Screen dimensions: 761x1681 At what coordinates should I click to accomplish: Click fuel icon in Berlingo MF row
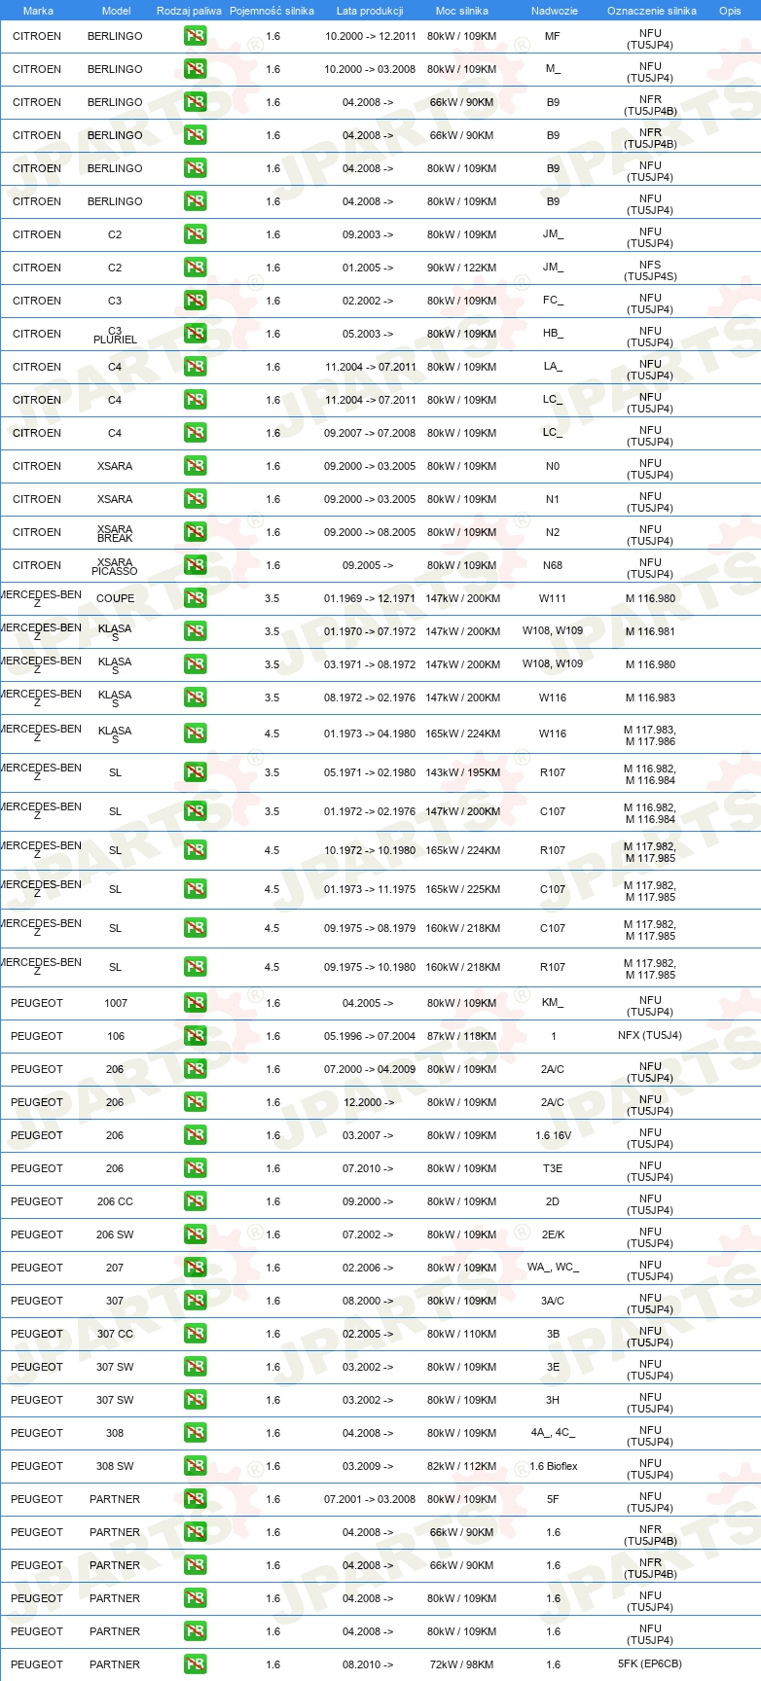pyautogui.click(x=196, y=36)
